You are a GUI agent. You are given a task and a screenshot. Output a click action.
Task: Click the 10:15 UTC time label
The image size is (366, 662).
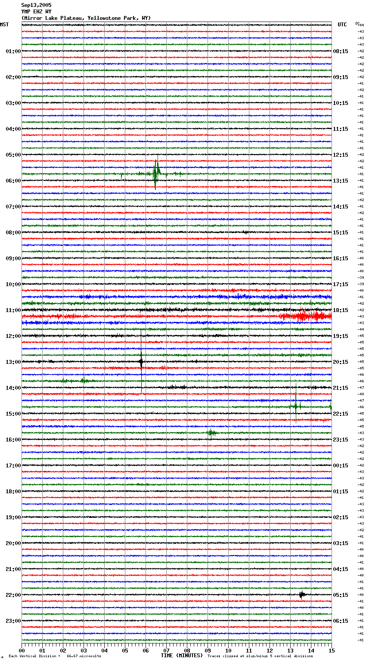[341, 103]
